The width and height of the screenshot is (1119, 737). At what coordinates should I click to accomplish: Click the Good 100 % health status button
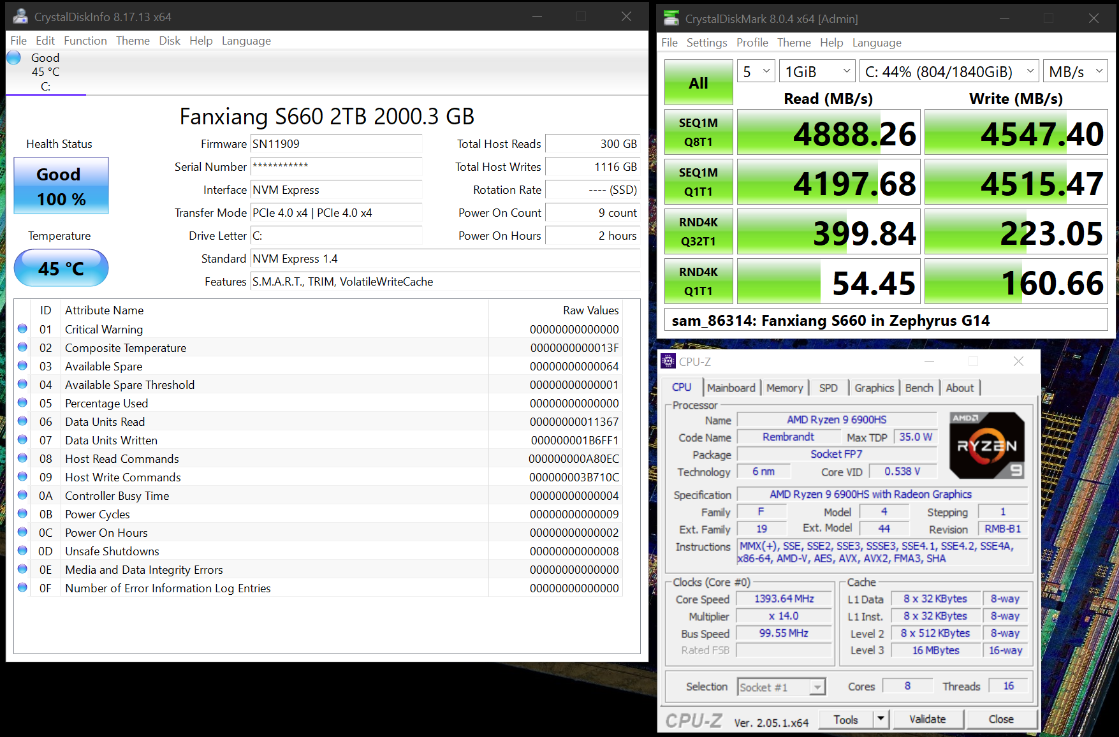[61, 186]
